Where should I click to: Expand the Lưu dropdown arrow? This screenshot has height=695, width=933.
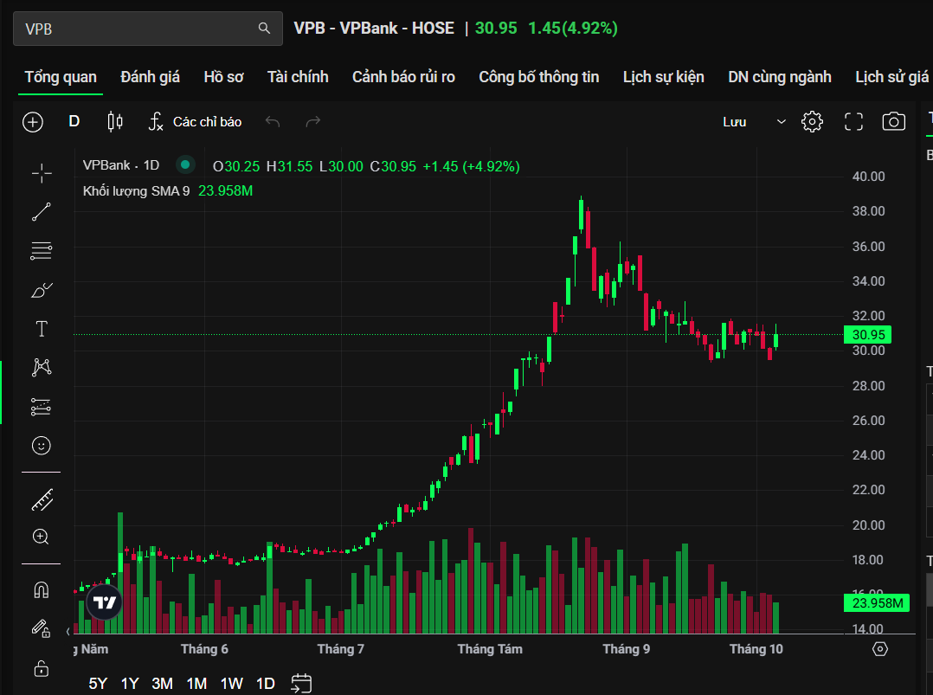pyautogui.click(x=782, y=122)
